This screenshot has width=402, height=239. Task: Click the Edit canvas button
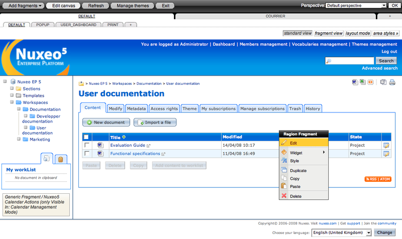point(64,6)
